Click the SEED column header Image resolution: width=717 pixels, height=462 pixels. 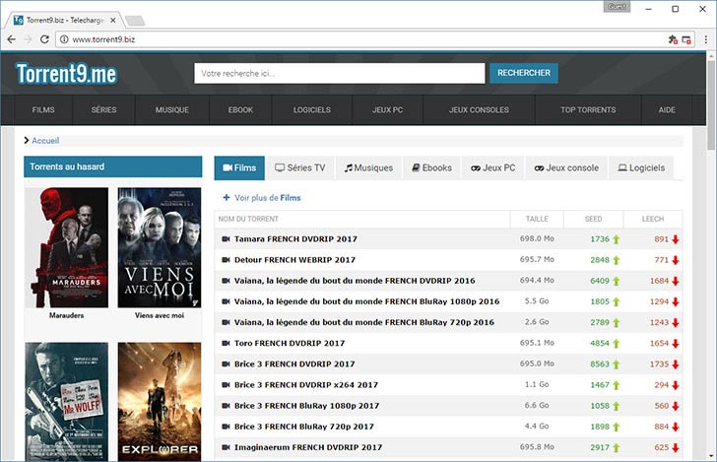[593, 219]
